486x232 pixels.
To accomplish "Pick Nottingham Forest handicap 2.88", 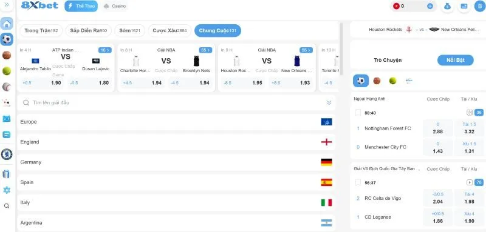I will 437,128.
